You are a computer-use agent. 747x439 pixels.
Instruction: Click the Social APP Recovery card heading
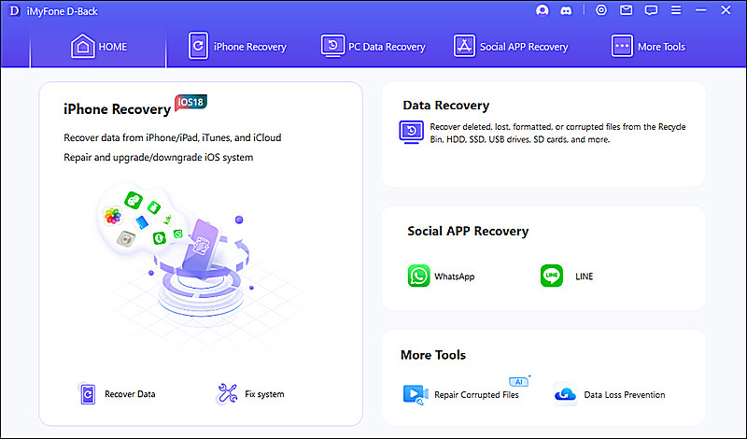(468, 232)
